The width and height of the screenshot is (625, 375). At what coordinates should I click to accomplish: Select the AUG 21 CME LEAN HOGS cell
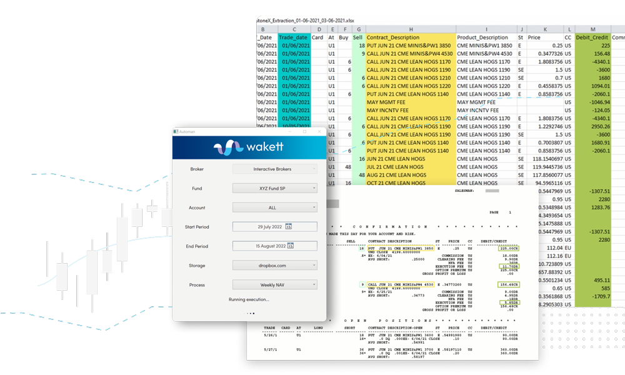411,175
